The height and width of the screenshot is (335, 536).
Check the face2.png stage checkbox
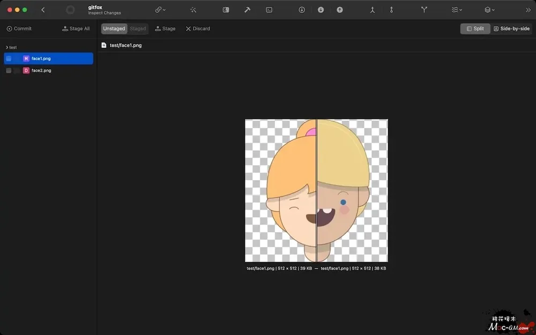coord(9,70)
